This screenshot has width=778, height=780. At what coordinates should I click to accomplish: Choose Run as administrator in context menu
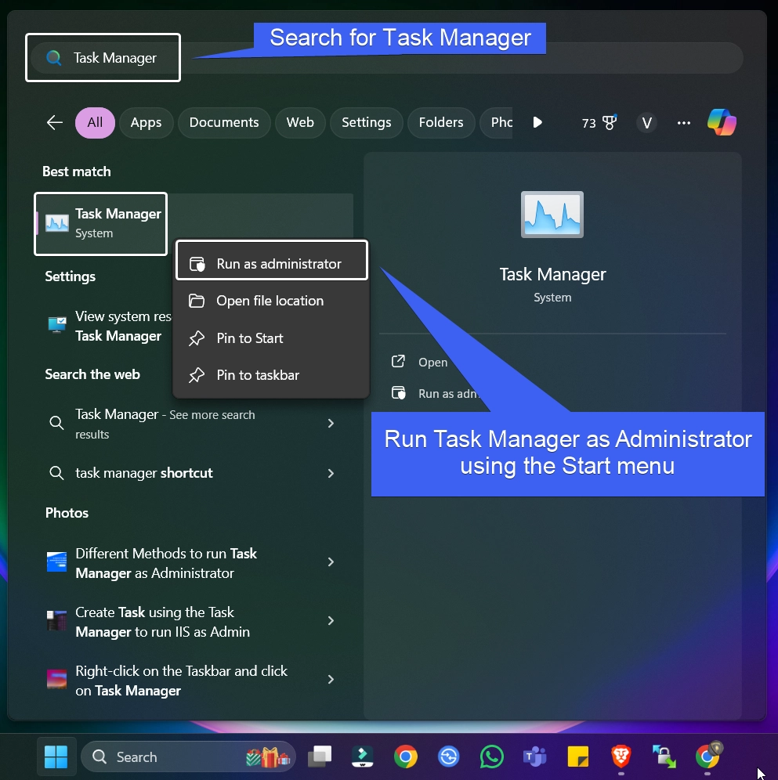pos(272,264)
